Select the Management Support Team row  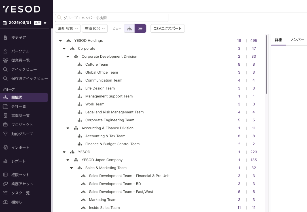click(x=159, y=96)
